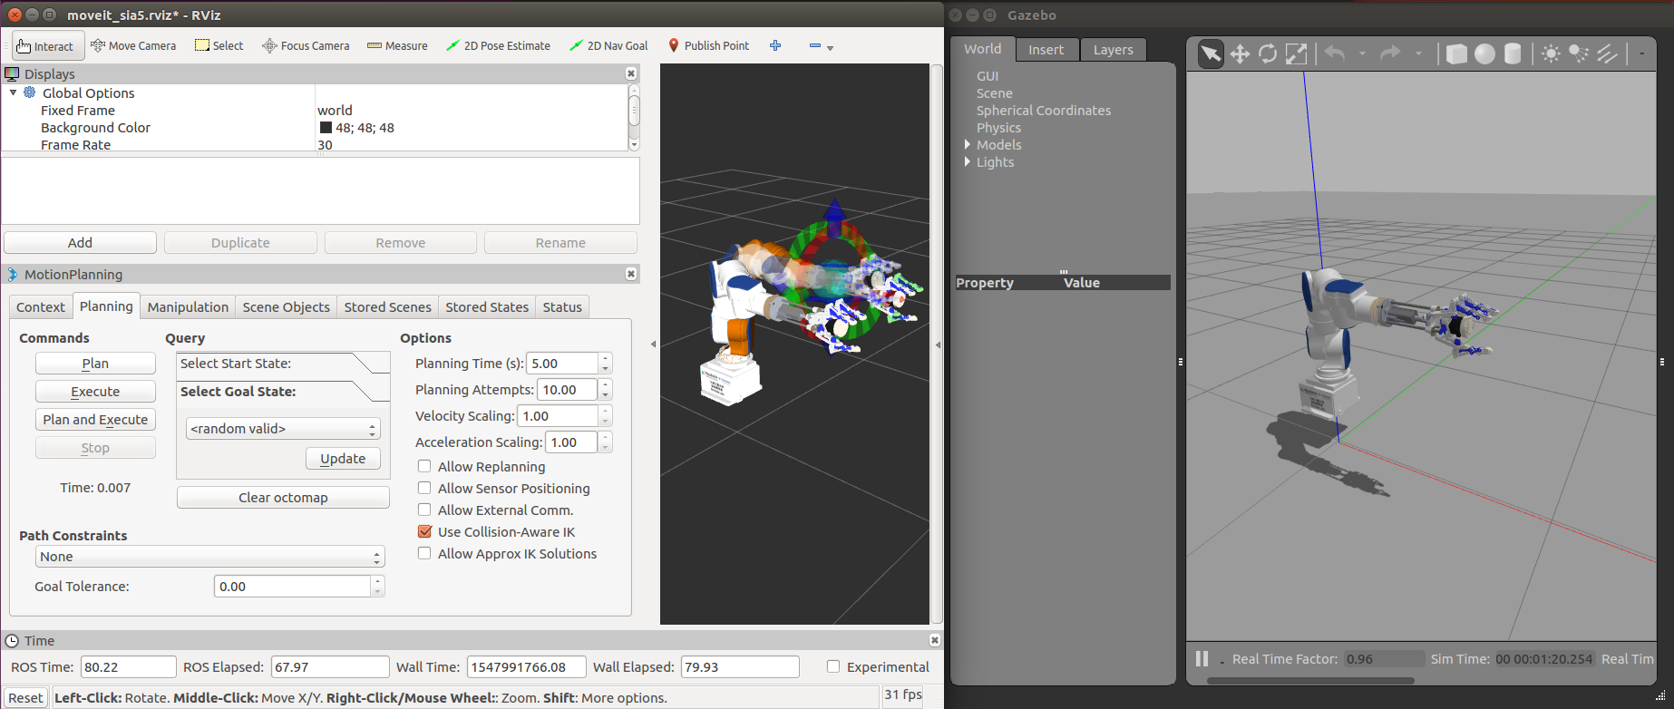Select Gazebo rotate mode tool
The image size is (1674, 709).
click(1268, 53)
